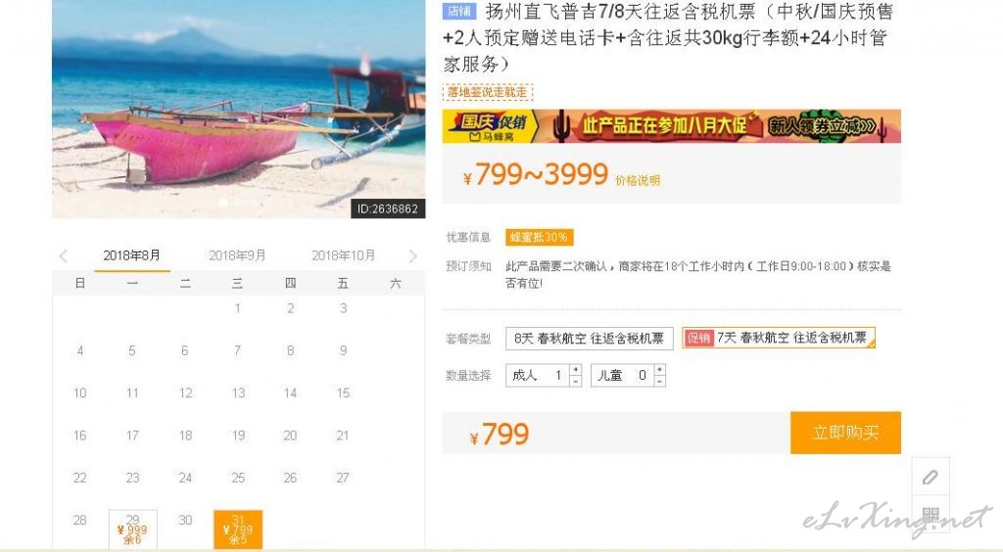This screenshot has height=552, width=1003.
Task: Go to next month with right calendar arrow
Action: (412, 256)
